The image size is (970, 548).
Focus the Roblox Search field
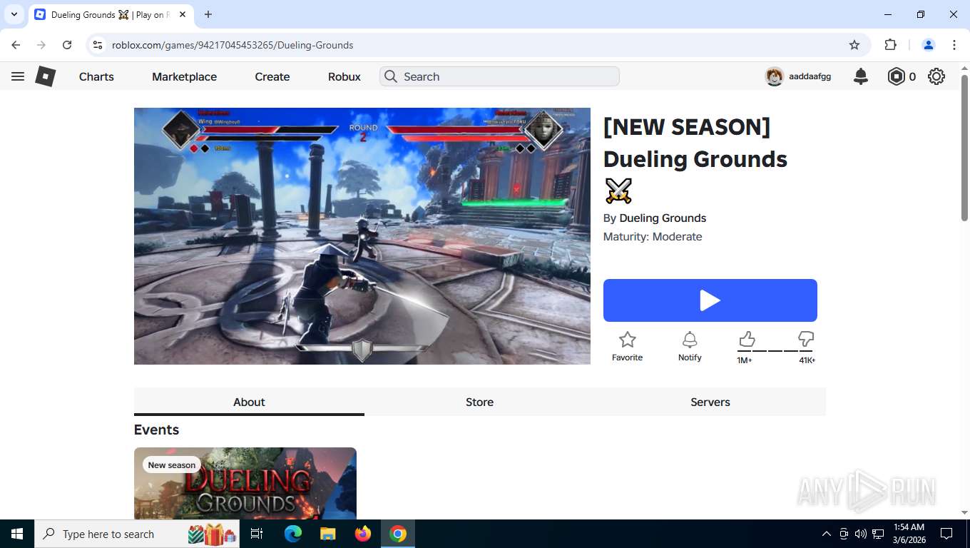(x=499, y=76)
